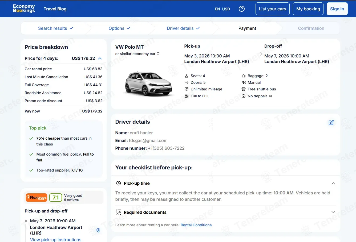Click the Required documents icon
This screenshot has height=242, width=356.
click(x=119, y=212)
